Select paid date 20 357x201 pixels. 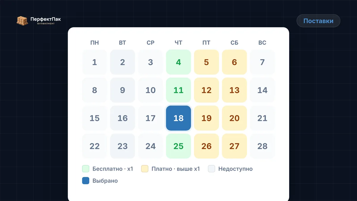pyautogui.click(x=234, y=118)
